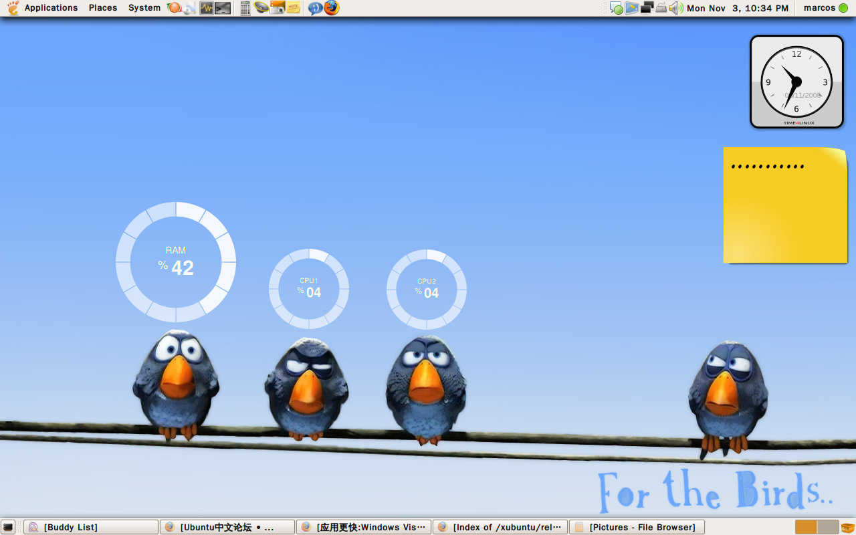This screenshot has width=856, height=535.
Task: Click the speaker audio launcher icon
Action: coord(261,8)
